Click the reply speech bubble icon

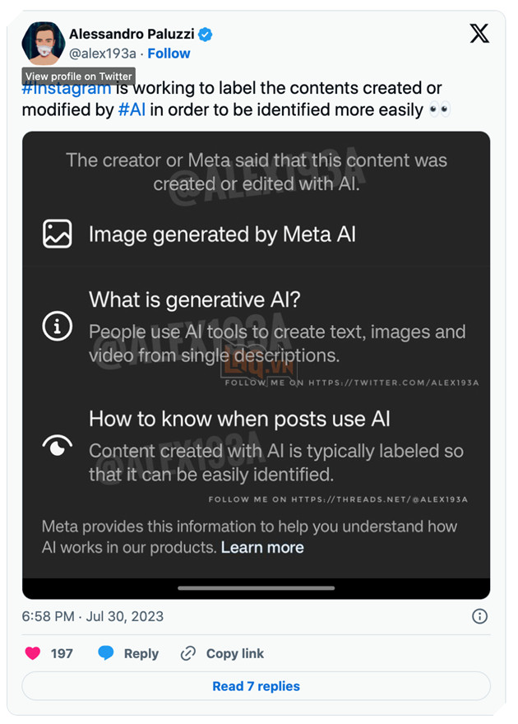point(106,653)
